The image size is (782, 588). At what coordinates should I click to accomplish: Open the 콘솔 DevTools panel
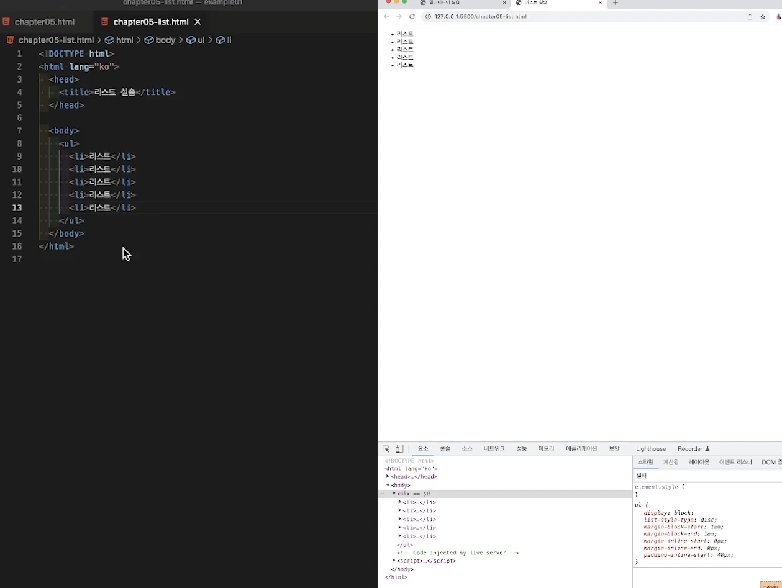pyautogui.click(x=445, y=448)
